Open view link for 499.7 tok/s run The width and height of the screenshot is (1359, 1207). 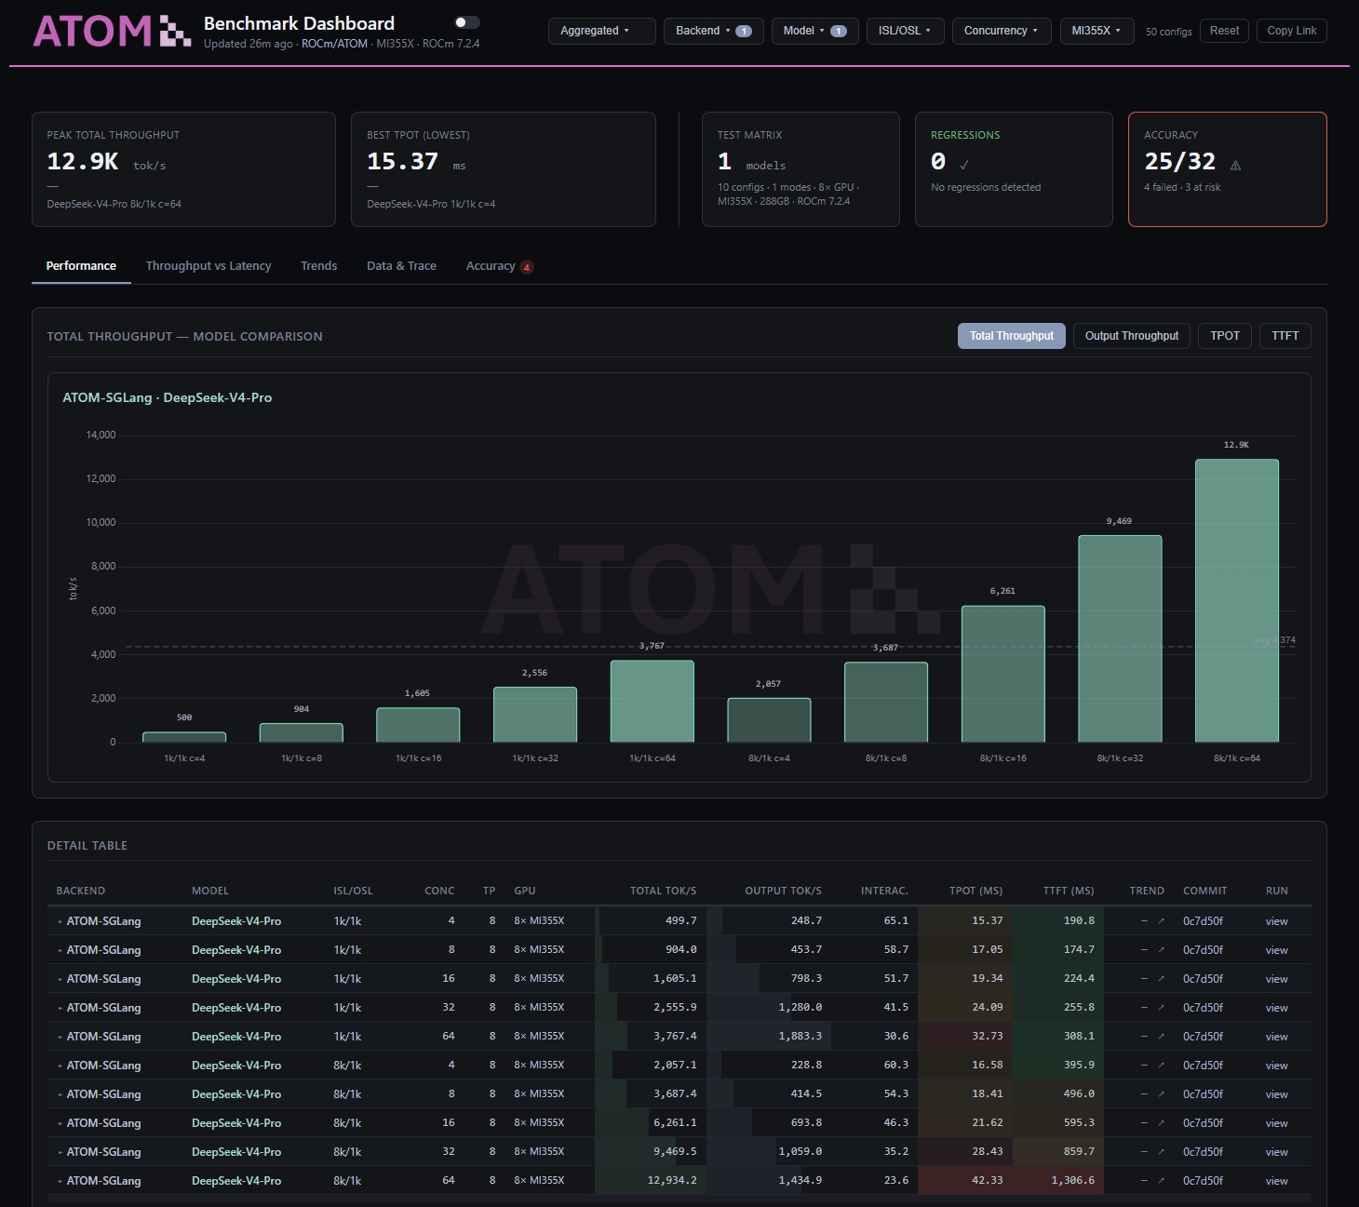pyautogui.click(x=1276, y=921)
